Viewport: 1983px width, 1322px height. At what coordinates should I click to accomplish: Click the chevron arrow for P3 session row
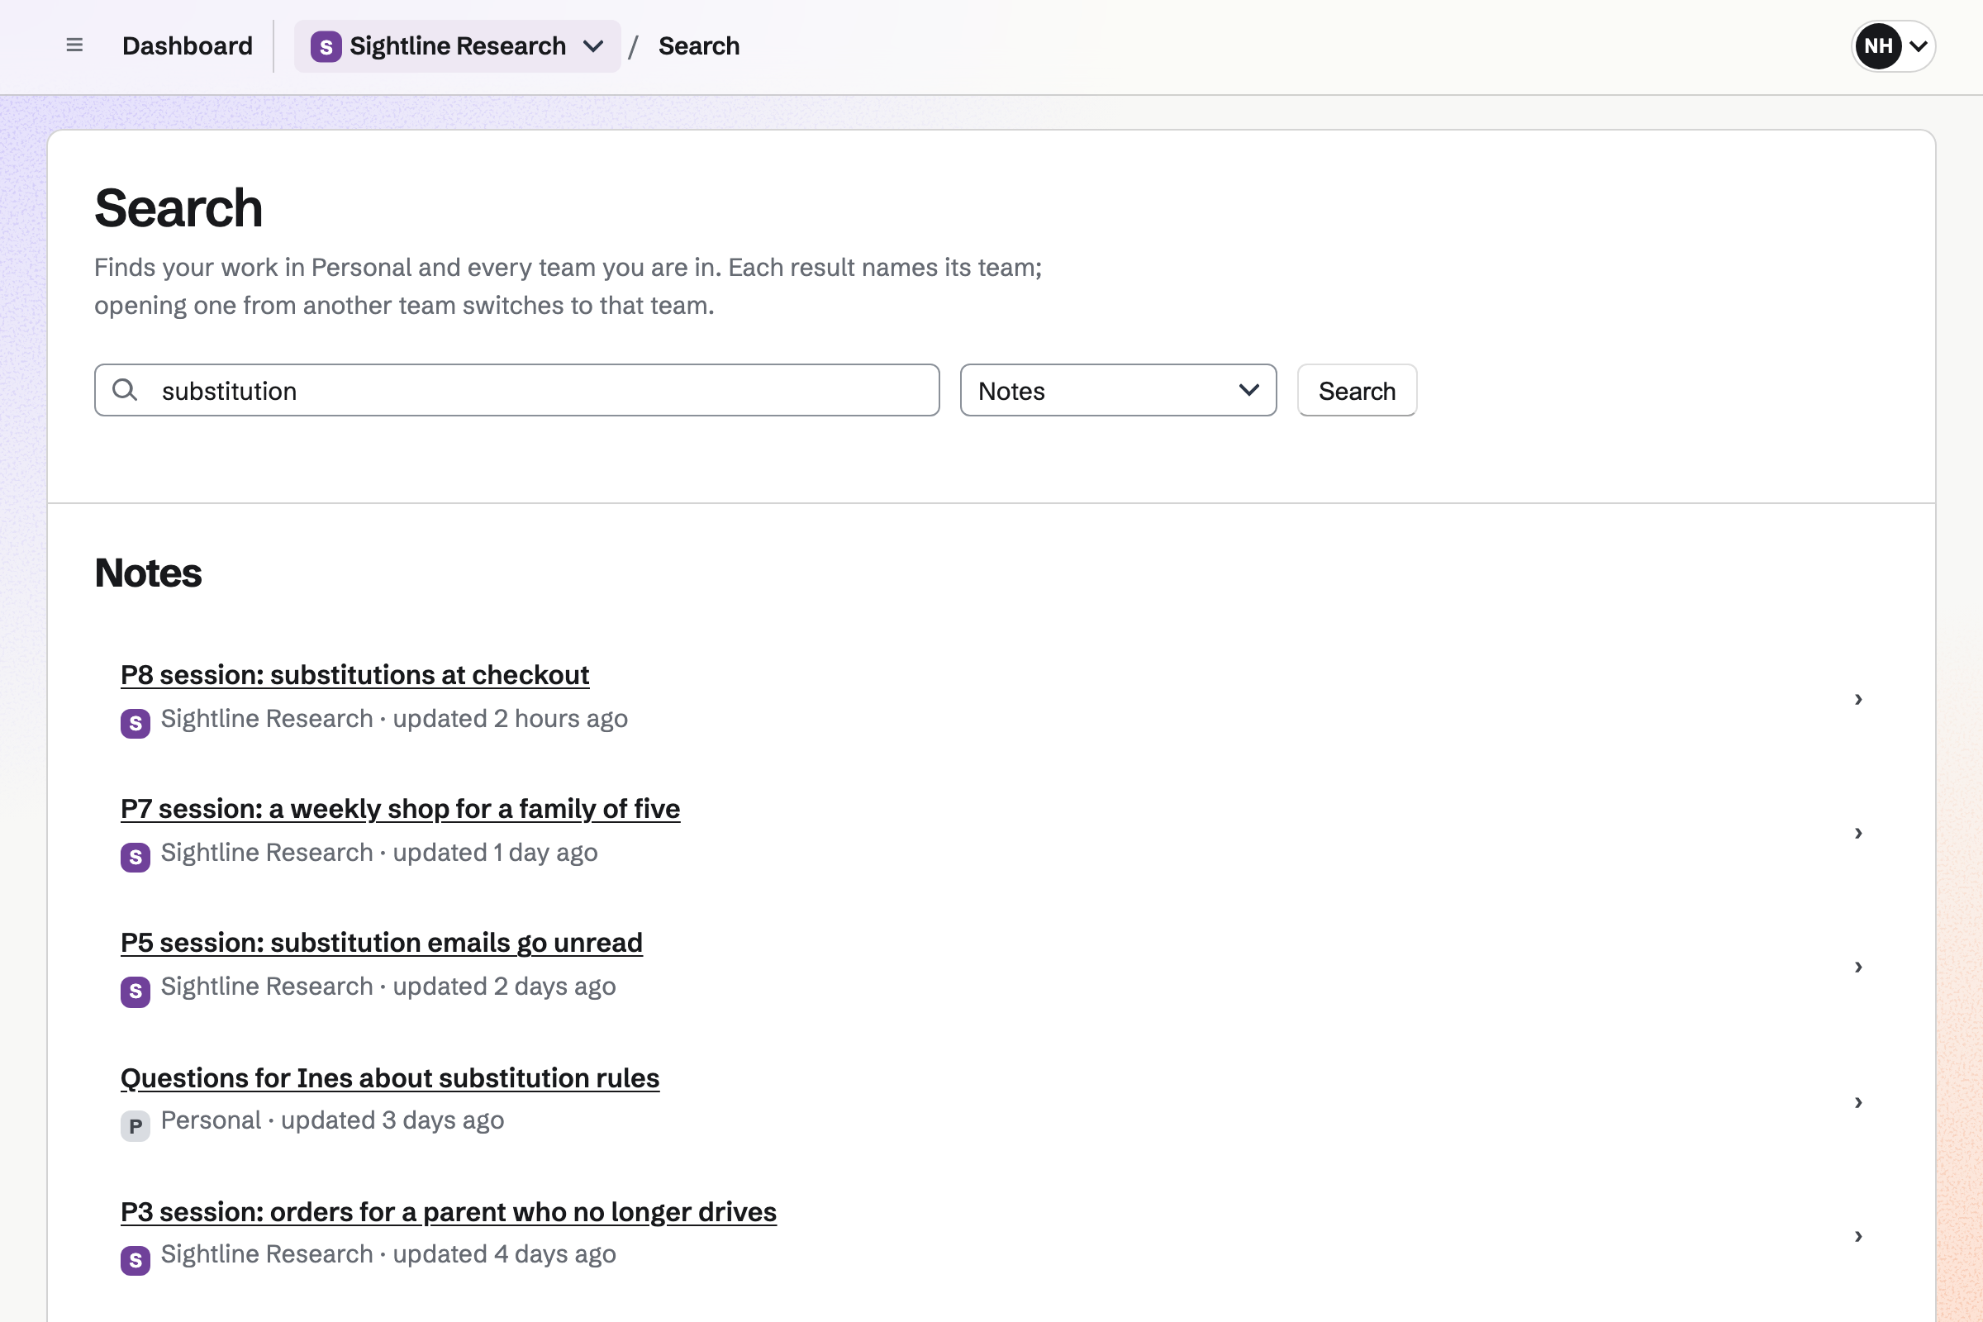pyautogui.click(x=1858, y=1236)
